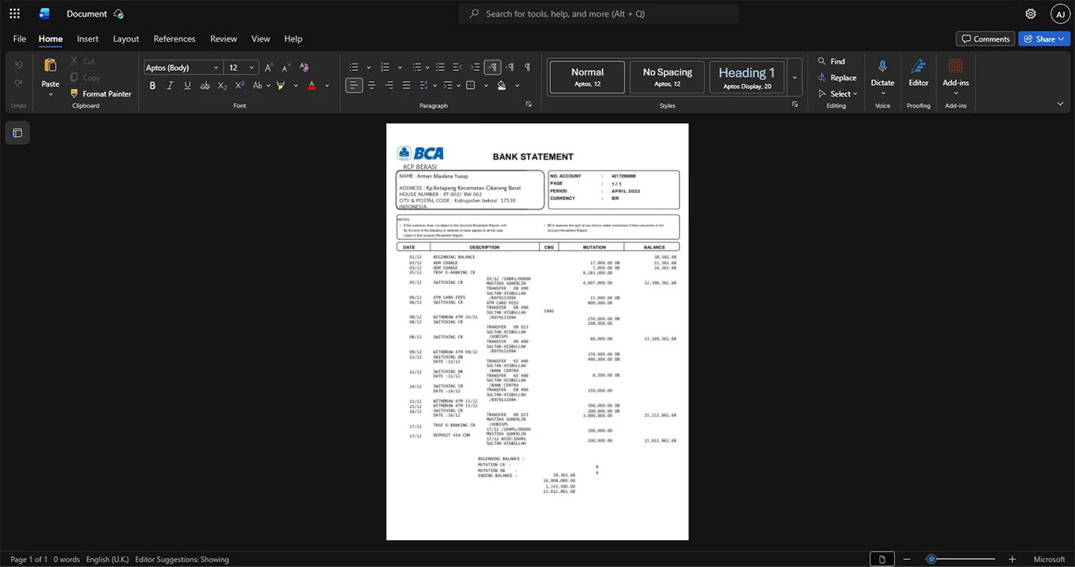Align paragraph text to the right
The image size is (1075, 567).
(389, 85)
